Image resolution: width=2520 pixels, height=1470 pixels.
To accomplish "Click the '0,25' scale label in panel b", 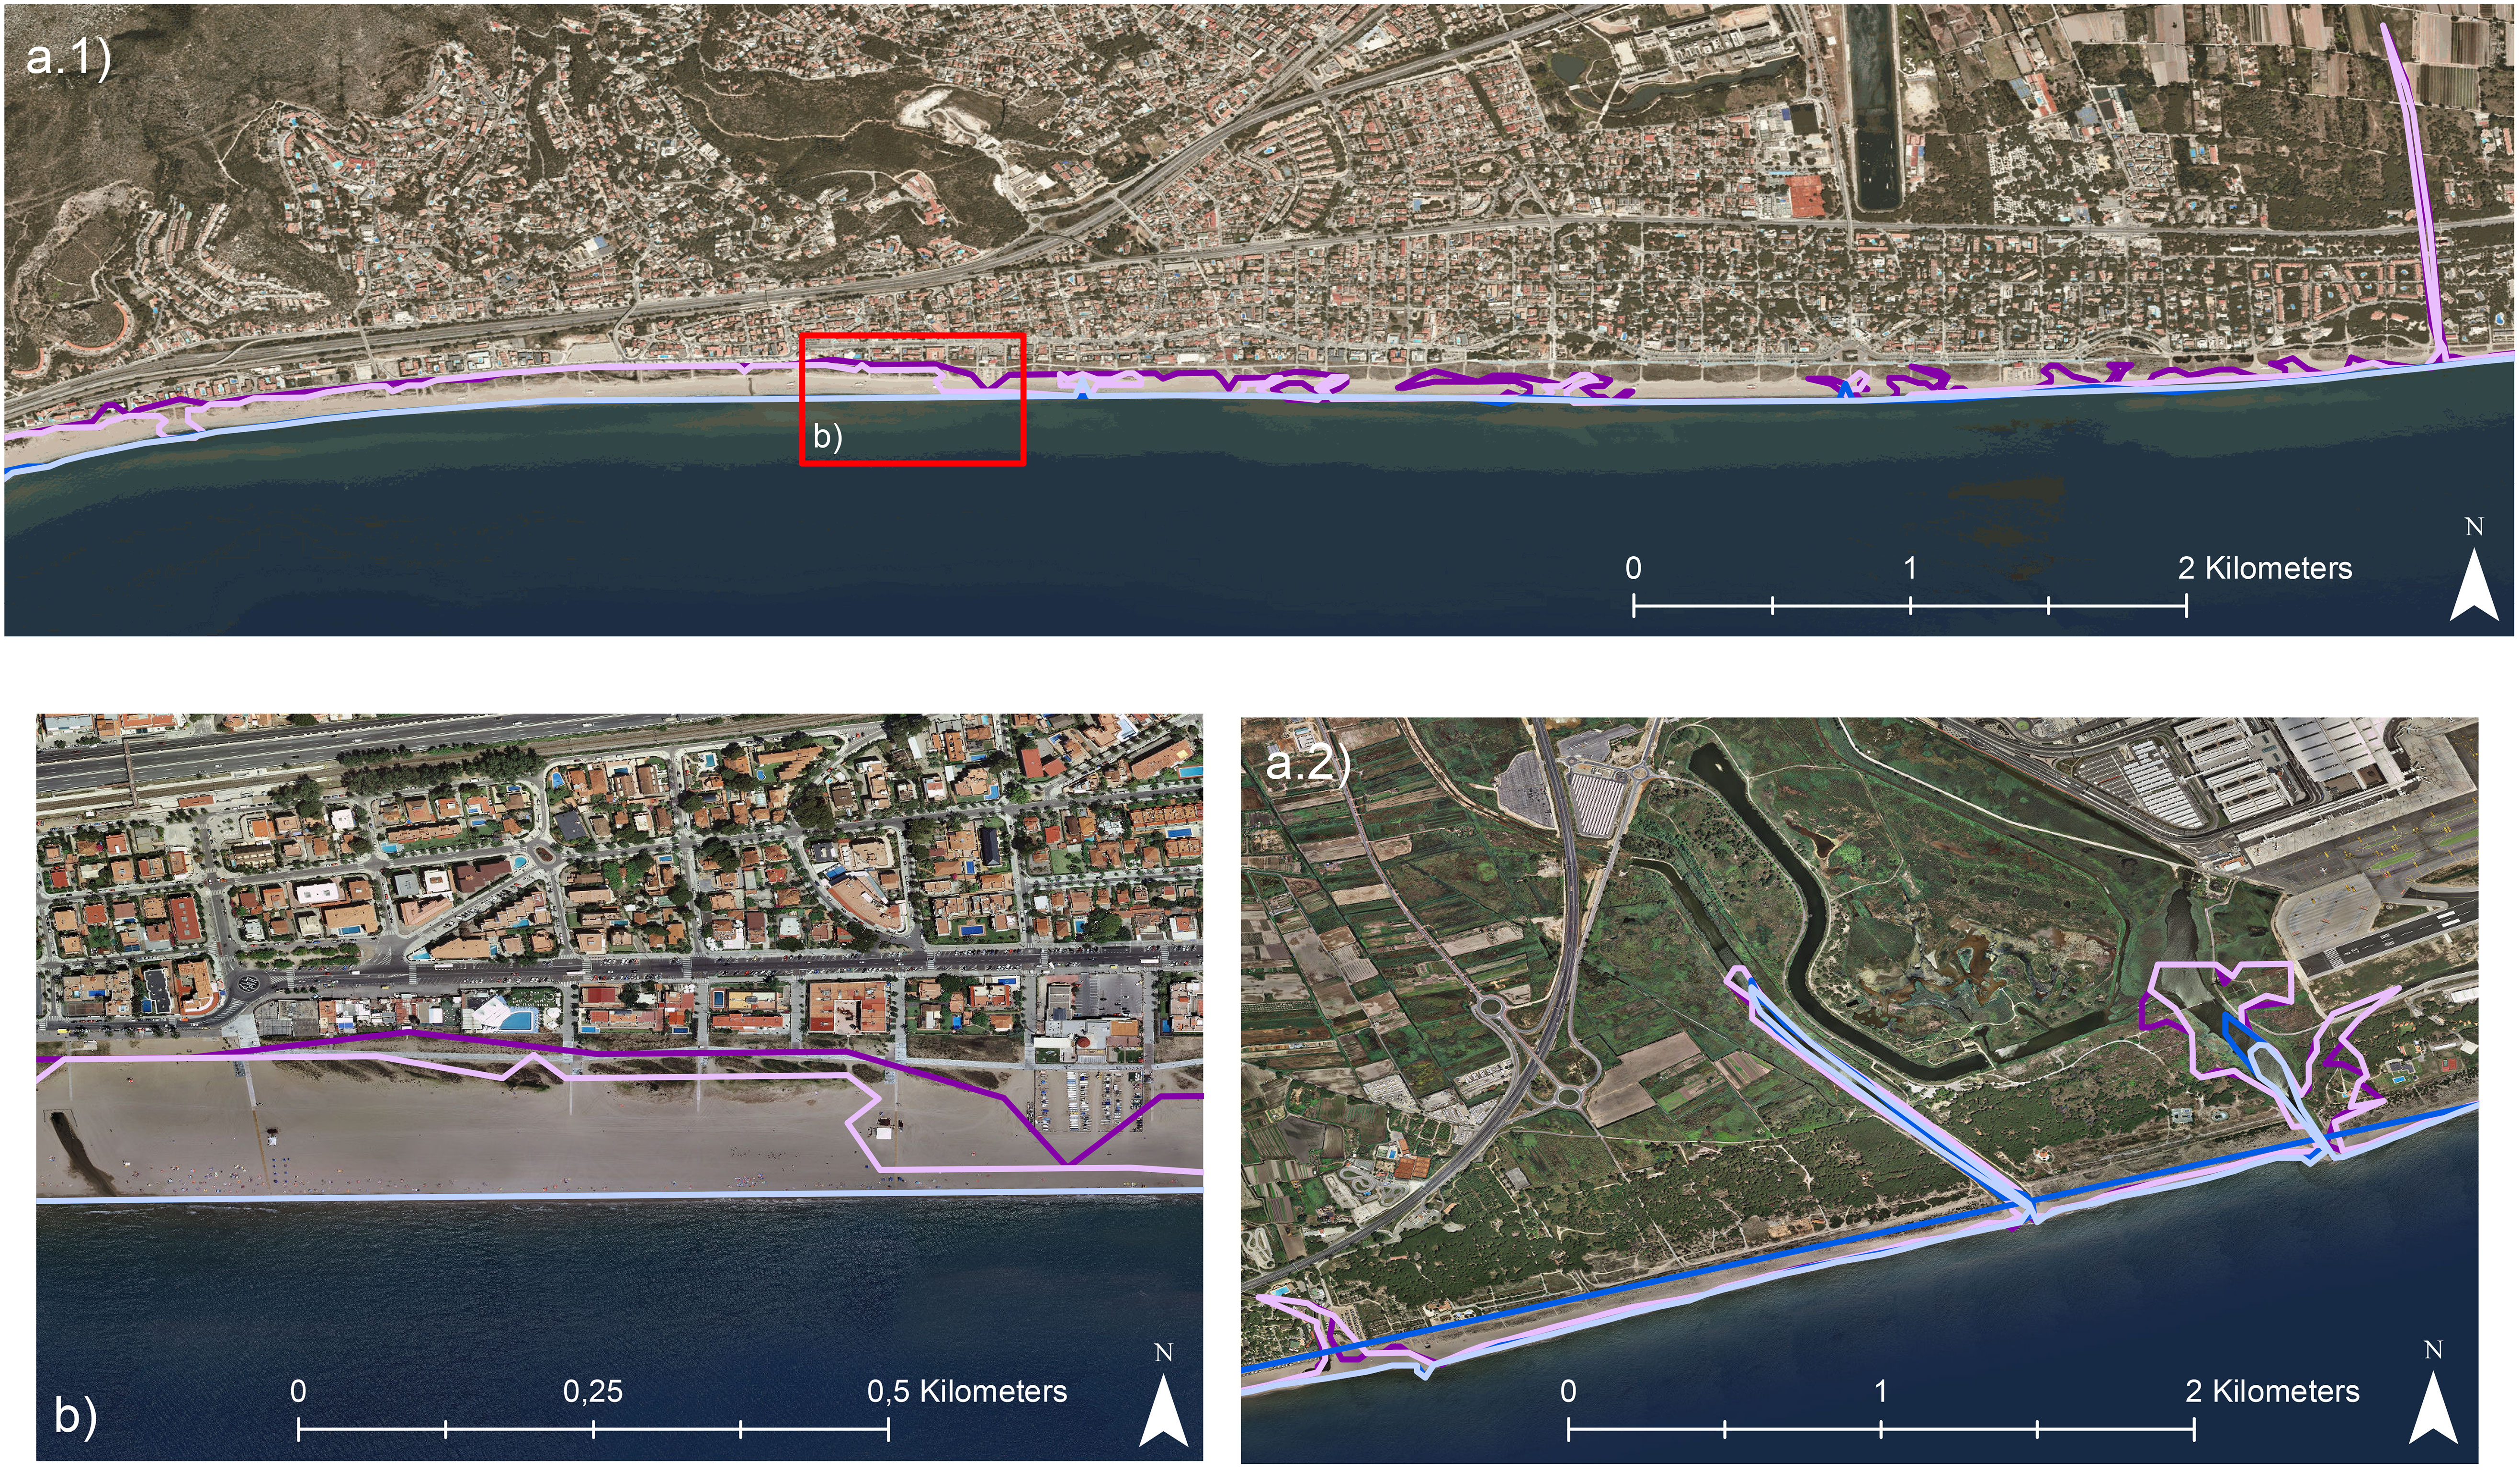I will 593,1391.
